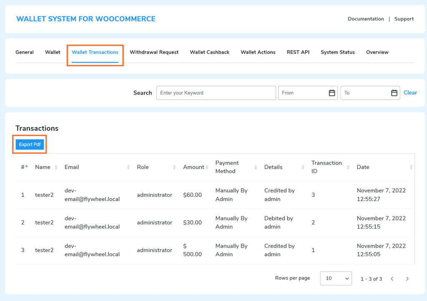
Task: Go to the previous page of transactions
Action: click(x=392, y=279)
